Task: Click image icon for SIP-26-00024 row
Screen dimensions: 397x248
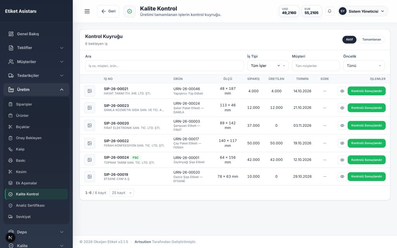Action: tap(90, 160)
